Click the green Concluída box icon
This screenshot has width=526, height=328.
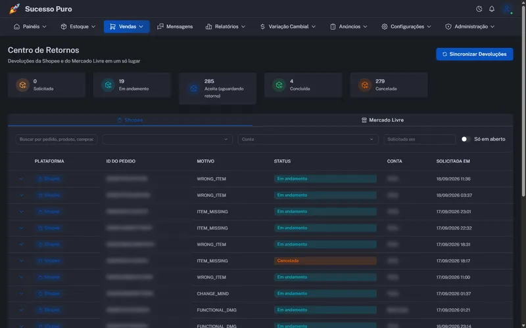(x=279, y=85)
